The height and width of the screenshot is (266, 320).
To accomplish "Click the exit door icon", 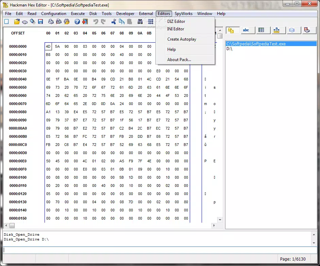I will (85, 21).
